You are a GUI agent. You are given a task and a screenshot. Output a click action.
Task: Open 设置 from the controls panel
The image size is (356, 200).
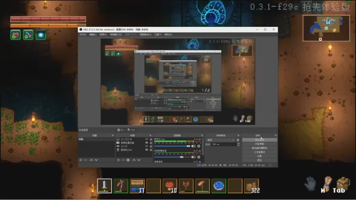[259, 156]
